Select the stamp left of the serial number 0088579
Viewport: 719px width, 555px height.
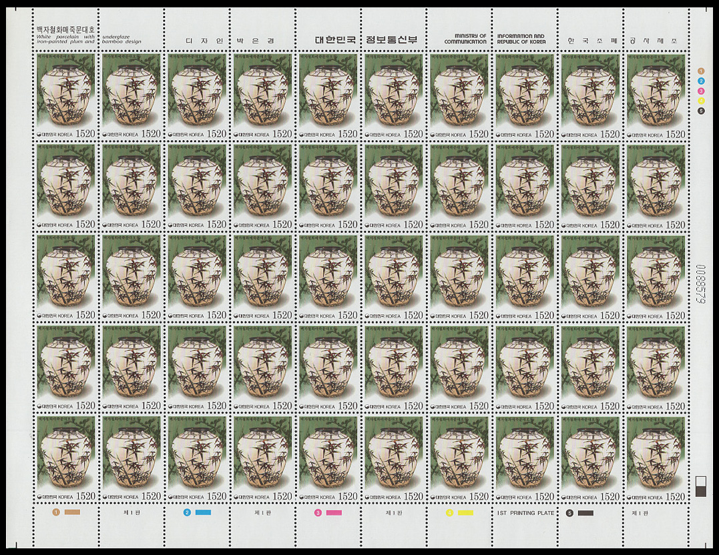click(x=656, y=277)
